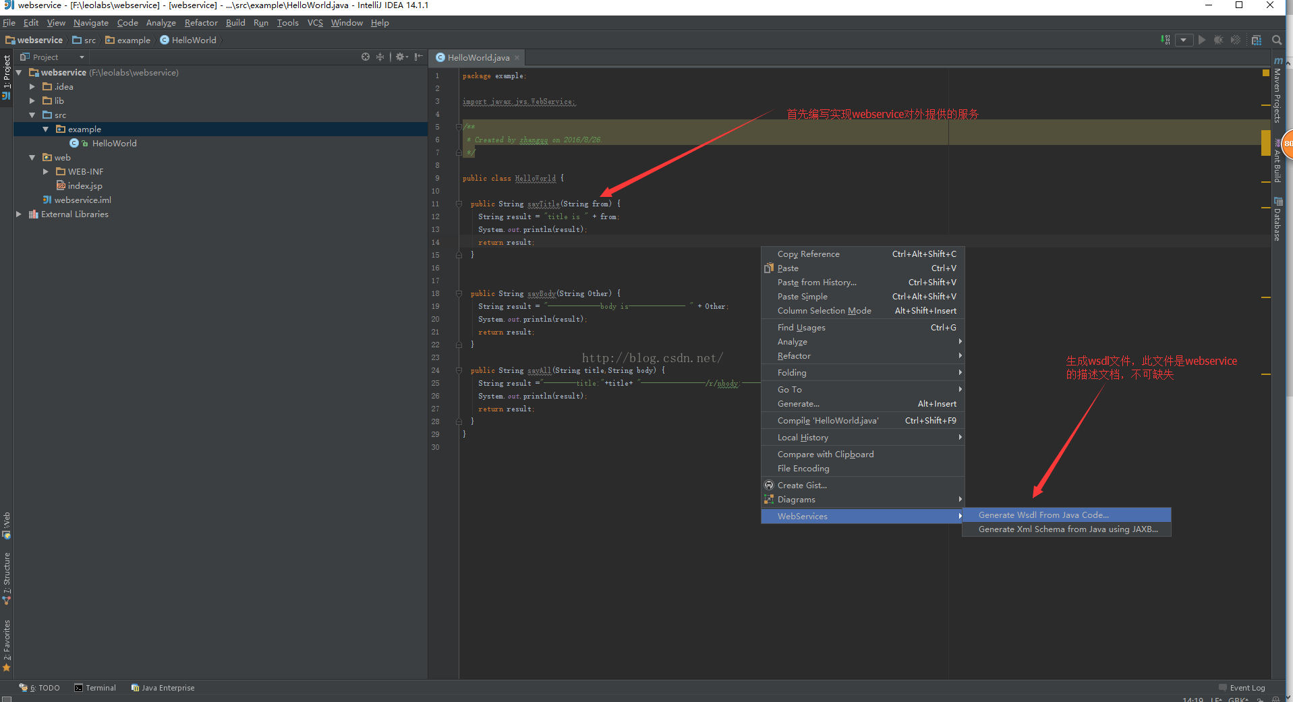The height and width of the screenshot is (702, 1293).
Task: Open Diagrams submenu in context menu
Action: pyautogui.click(x=863, y=499)
